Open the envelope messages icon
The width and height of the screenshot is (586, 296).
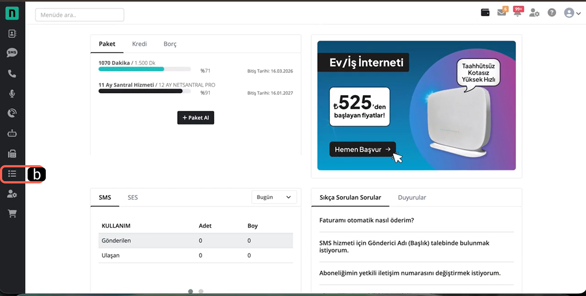click(x=501, y=13)
